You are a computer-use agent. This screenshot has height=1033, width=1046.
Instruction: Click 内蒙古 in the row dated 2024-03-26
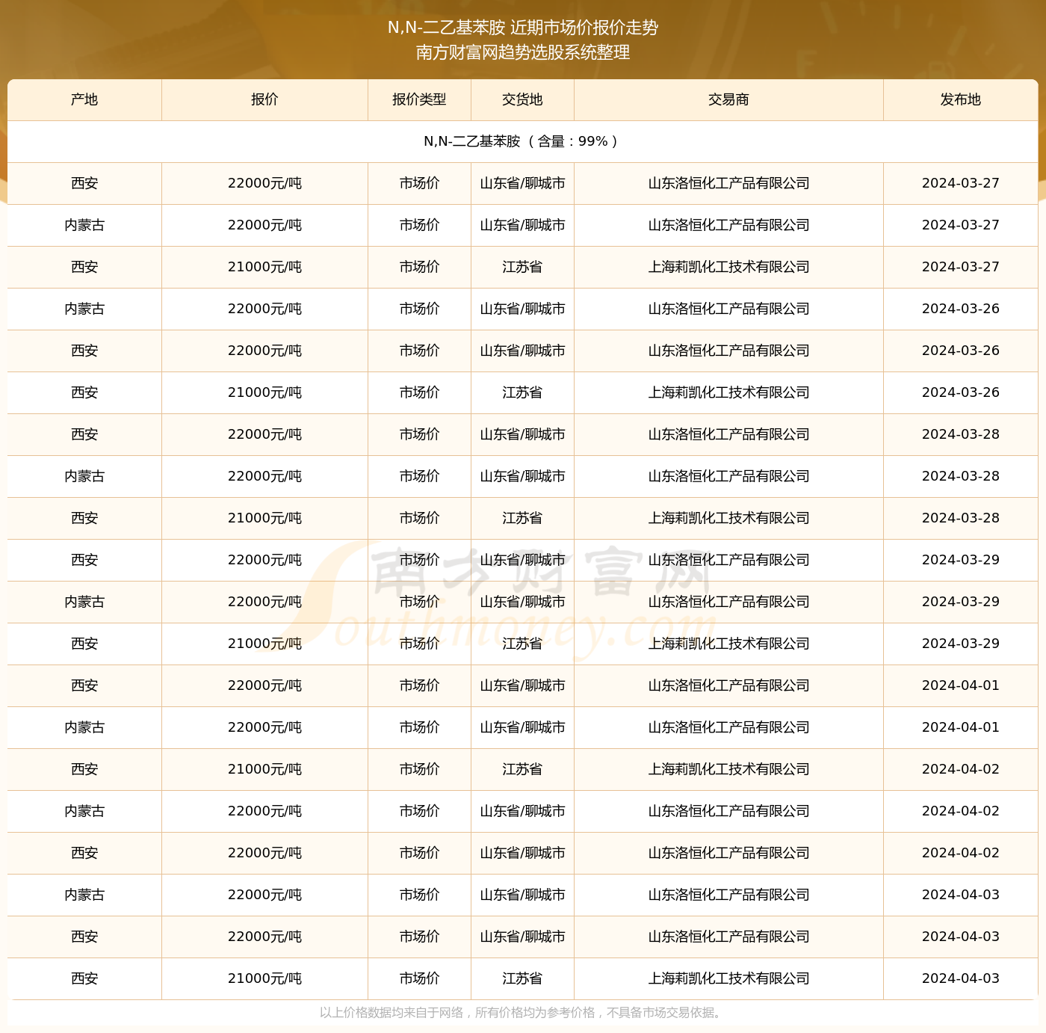point(84,309)
